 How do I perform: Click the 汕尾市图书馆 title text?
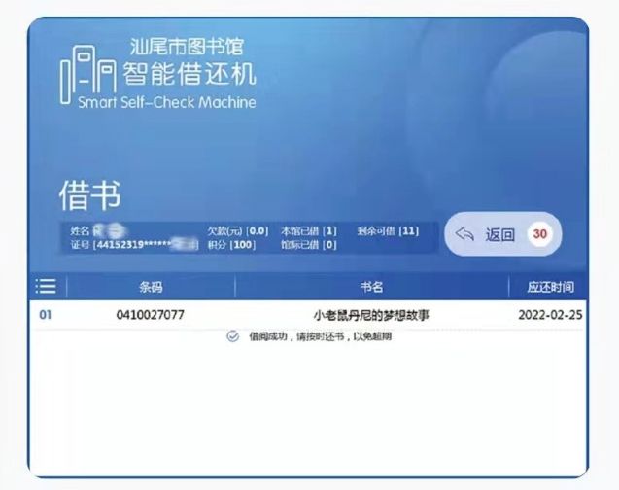pos(188,47)
